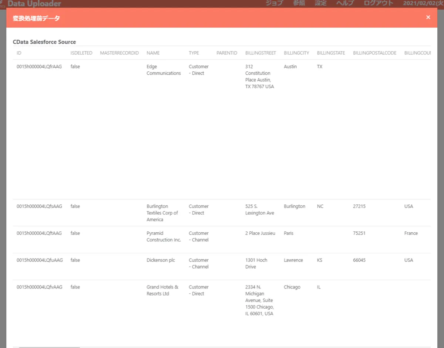Click the NAME column header
This screenshot has height=348, width=444.
tap(153, 53)
